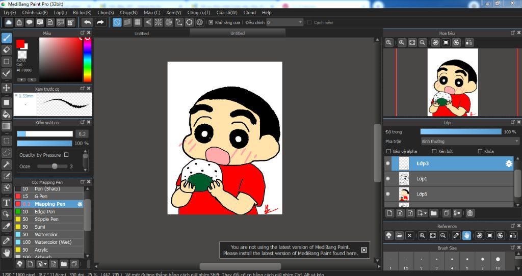Enable Bảo vệ alpha checkbox

point(388,151)
